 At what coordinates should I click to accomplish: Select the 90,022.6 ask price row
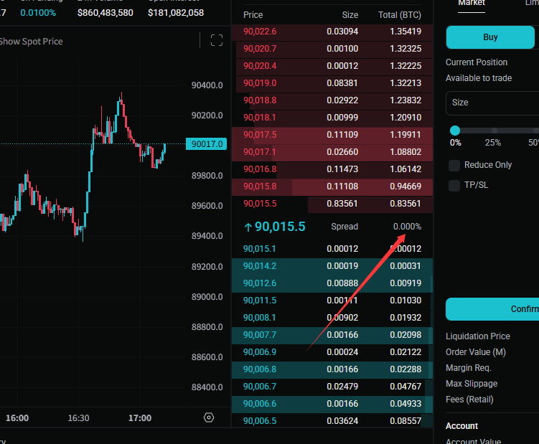tap(260, 31)
